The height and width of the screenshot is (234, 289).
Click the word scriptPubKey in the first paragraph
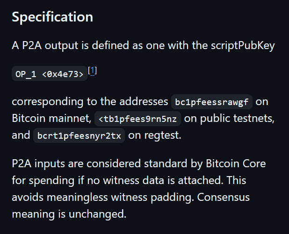click(x=243, y=45)
